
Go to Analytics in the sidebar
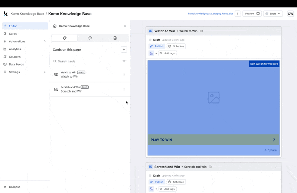[x=15, y=49]
